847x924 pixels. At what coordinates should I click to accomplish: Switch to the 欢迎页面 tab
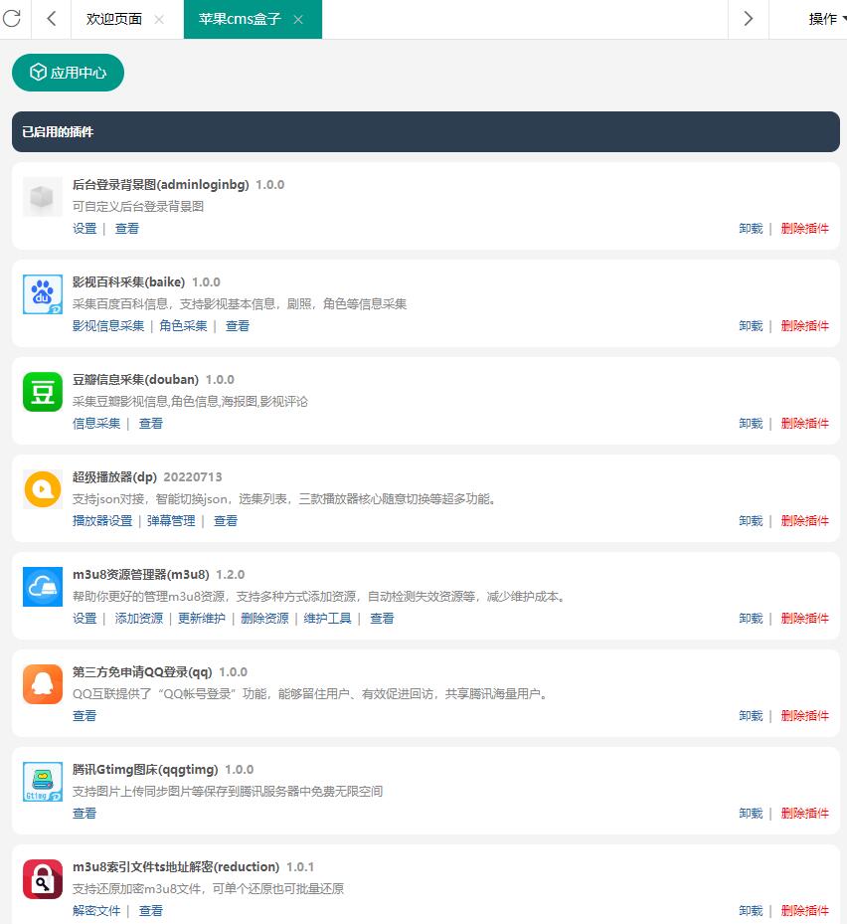(x=114, y=19)
